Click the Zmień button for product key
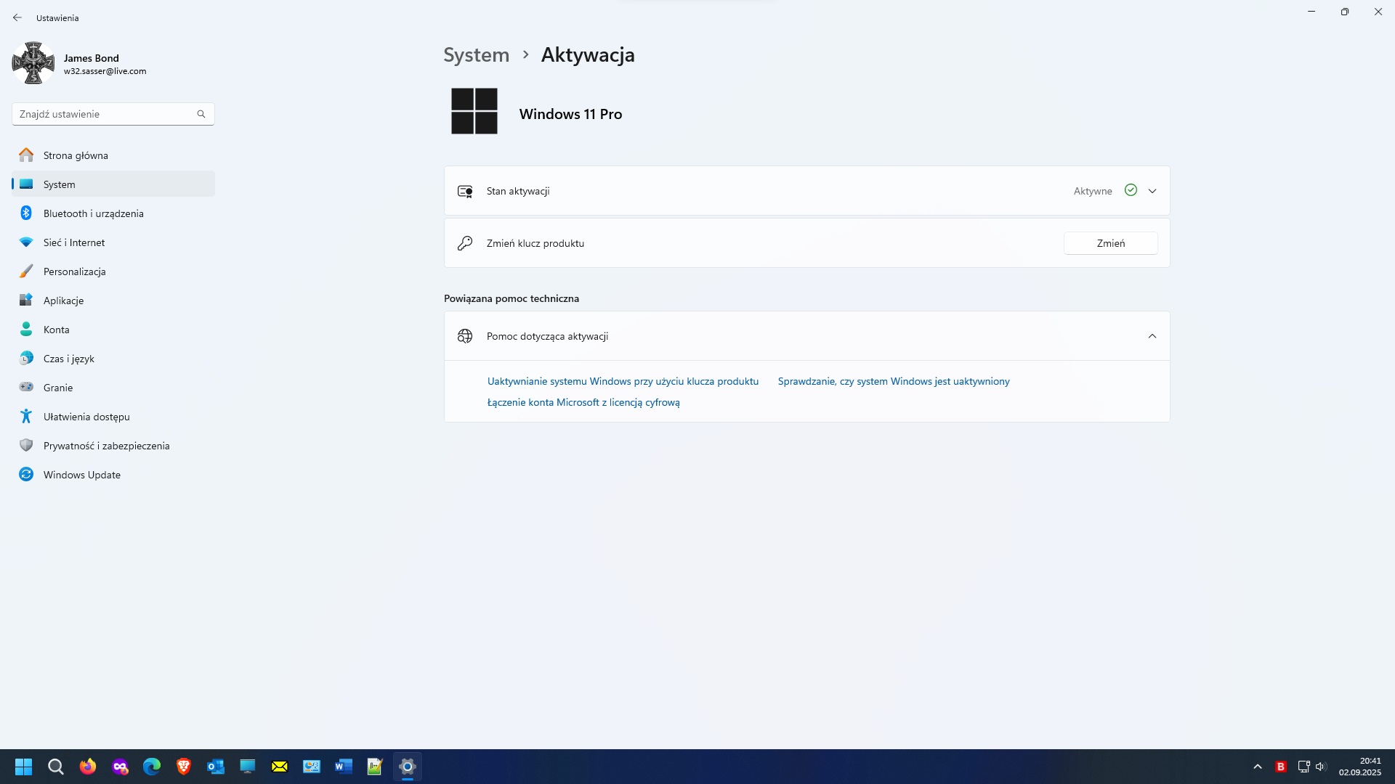The image size is (1395, 784). [x=1111, y=243]
